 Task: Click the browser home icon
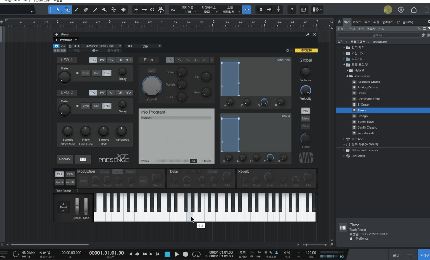(x=339, y=22)
